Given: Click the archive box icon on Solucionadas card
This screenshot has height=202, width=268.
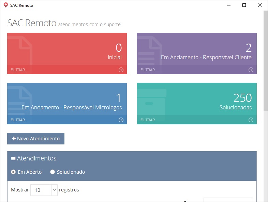Looking at the screenshot, I should pyautogui.click(x=152, y=102).
